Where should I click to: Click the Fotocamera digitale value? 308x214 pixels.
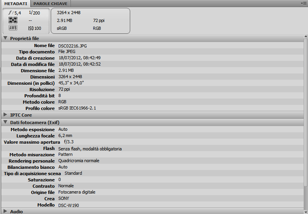tap(77, 192)
